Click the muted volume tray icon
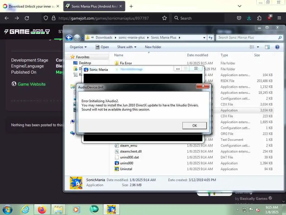 [x=258, y=210]
